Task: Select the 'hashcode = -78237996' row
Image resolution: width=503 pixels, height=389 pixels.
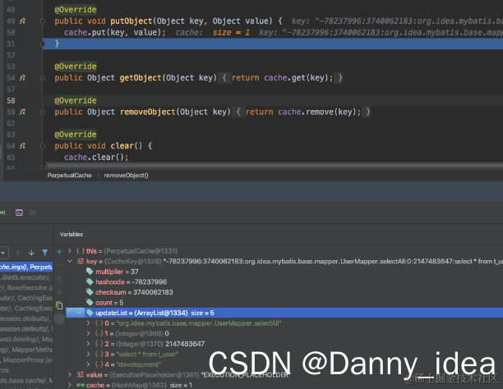Action: point(284,282)
